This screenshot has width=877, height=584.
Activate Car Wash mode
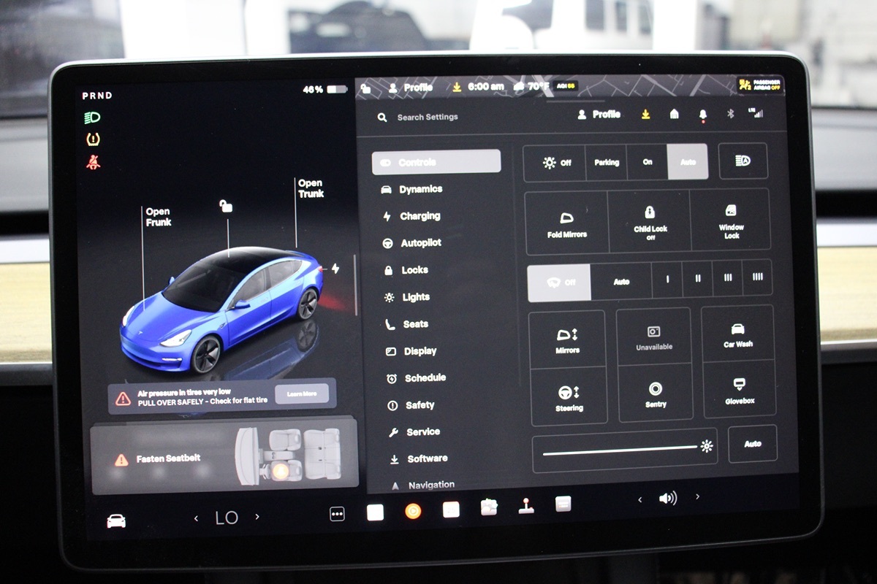[738, 334]
